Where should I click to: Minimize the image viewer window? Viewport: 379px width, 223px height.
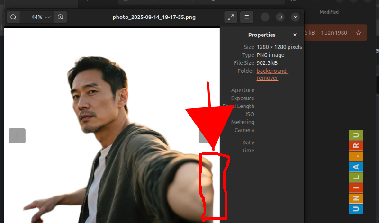pos(265,17)
